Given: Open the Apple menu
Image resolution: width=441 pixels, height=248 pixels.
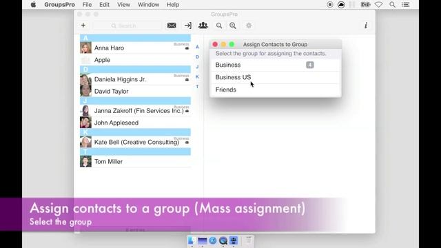Looking at the screenshot, I should (33, 5).
